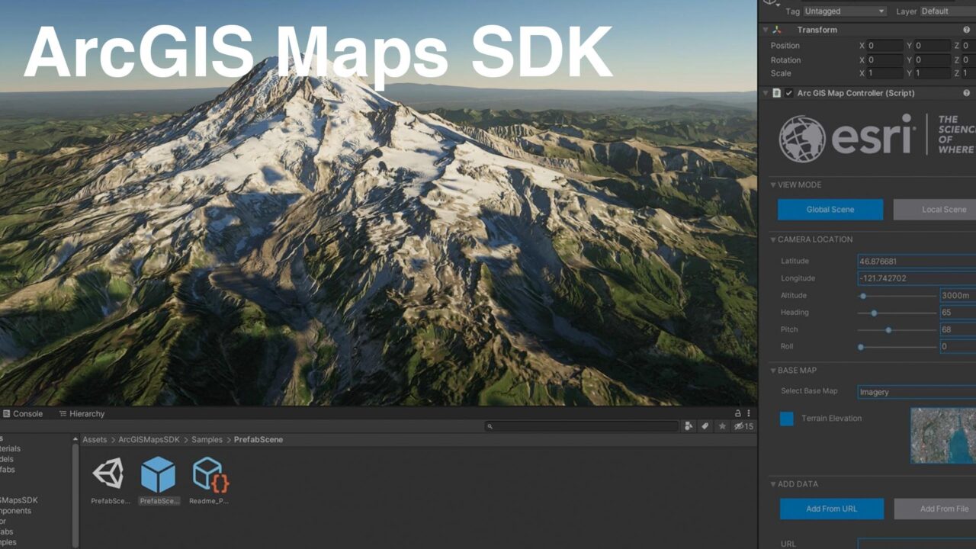
Task: Click the search-by-label tag icon
Action: coord(704,426)
